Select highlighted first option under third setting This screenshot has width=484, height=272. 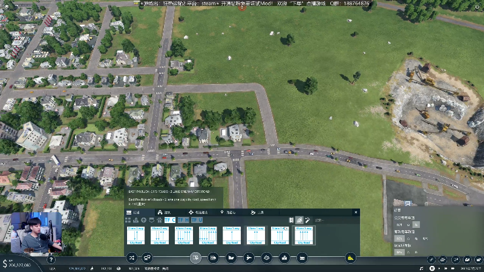coord(399,252)
